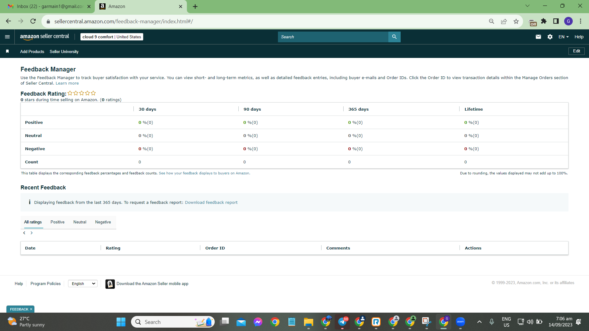Click the Seller Central search field
The height and width of the screenshot is (331, 589).
pos(333,37)
